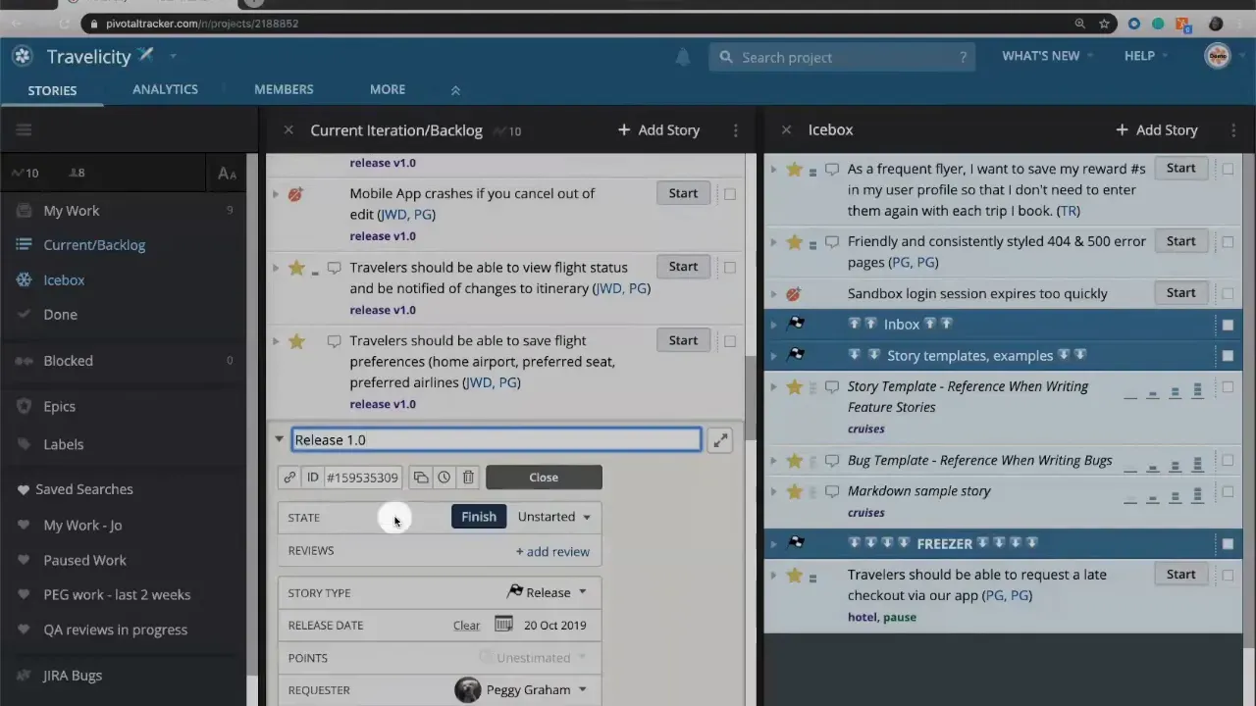Image resolution: width=1256 pixels, height=706 pixels.
Task: Open the Icebox panel from sidebar
Action: [63, 279]
